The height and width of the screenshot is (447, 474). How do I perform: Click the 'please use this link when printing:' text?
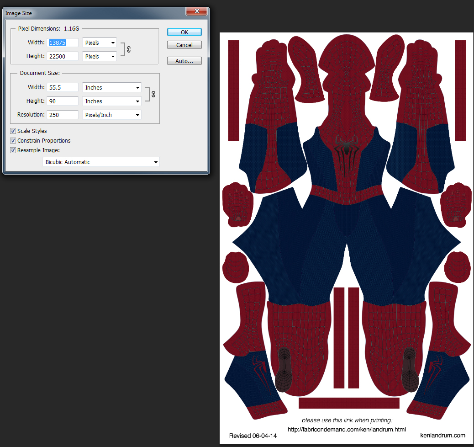coord(347,420)
